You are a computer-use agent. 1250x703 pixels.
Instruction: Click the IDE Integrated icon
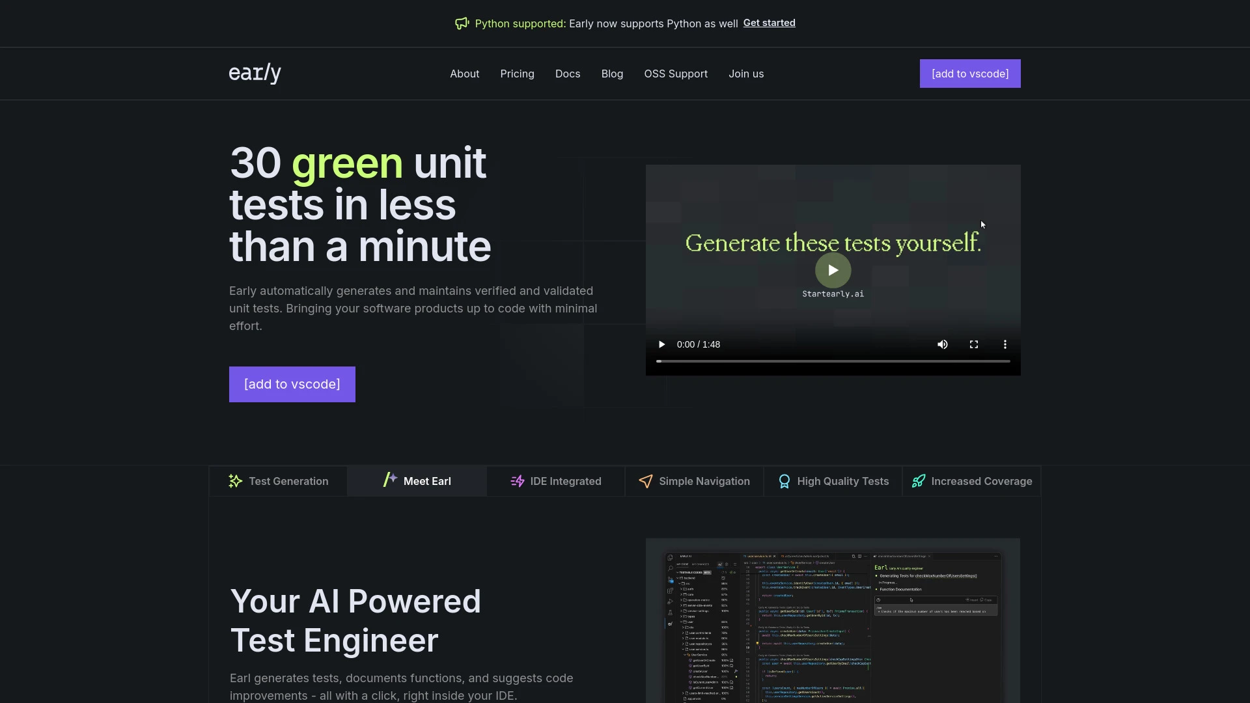517,480
